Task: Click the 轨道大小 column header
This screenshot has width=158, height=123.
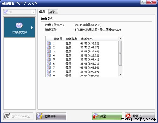Action: click(x=99, y=39)
